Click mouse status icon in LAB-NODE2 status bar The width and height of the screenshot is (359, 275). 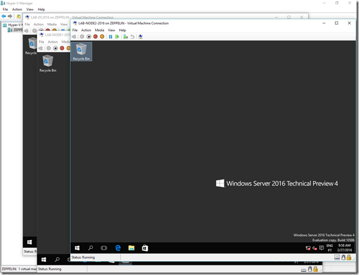point(343,258)
